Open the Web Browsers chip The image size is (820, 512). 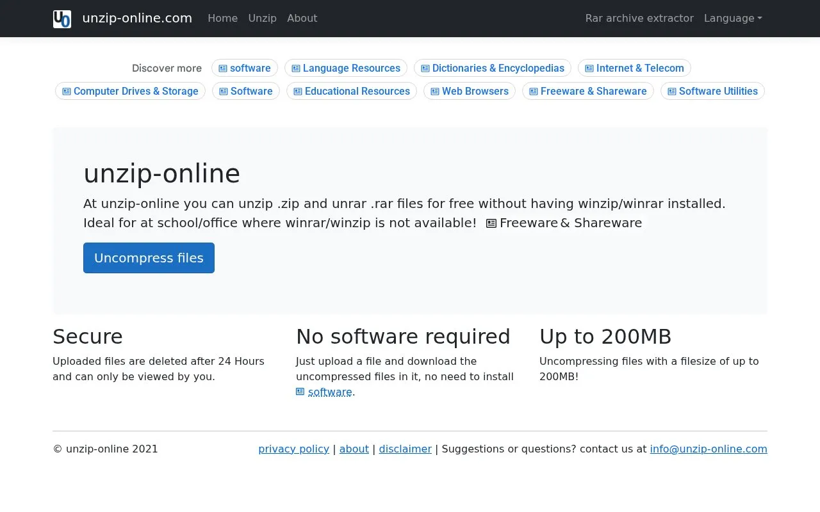(x=470, y=91)
